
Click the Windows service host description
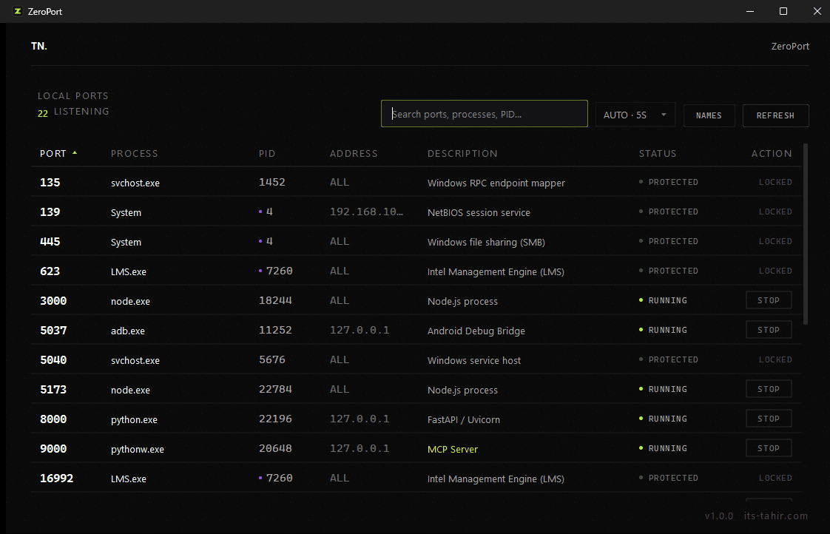click(473, 360)
